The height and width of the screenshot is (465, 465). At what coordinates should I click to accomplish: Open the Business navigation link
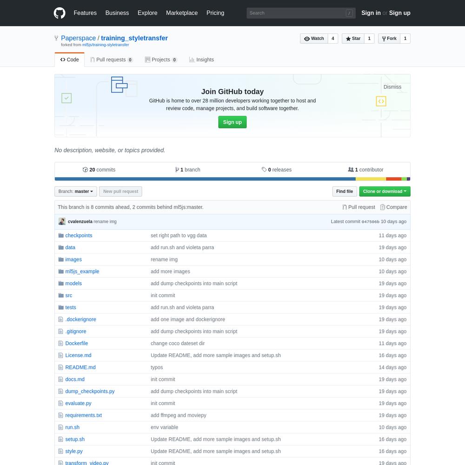[117, 13]
